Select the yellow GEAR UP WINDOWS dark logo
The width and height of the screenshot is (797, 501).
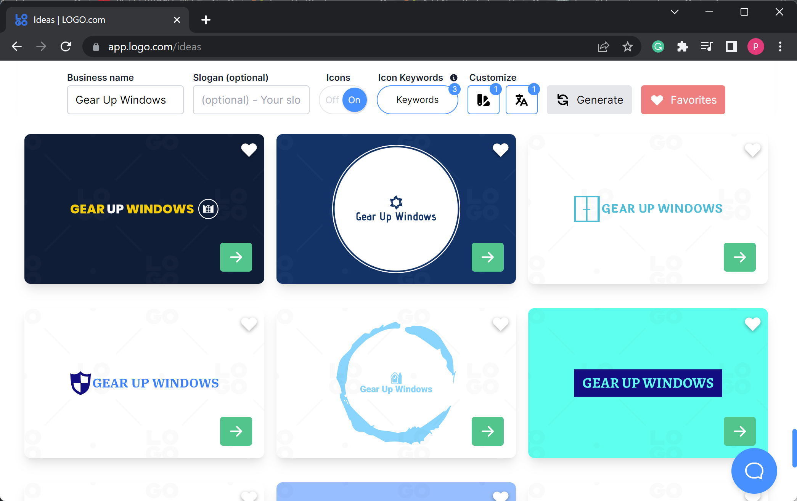coord(144,209)
